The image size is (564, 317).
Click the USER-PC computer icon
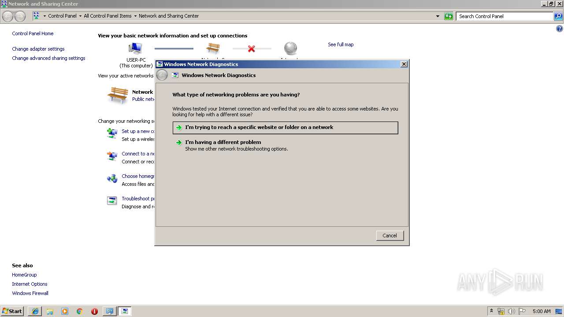tap(135, 48)
